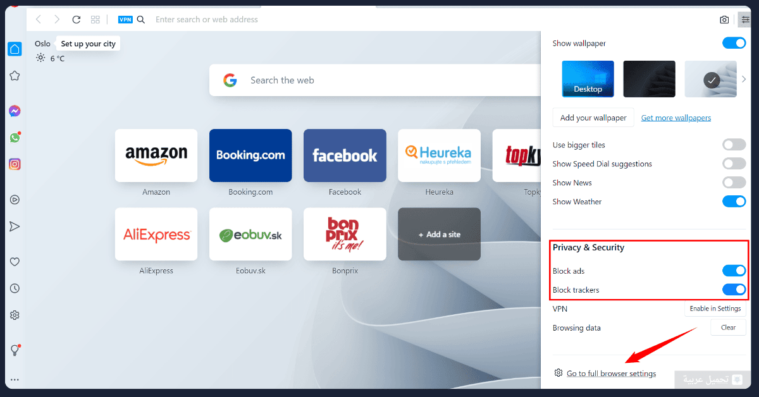Open History clock icon in sidebar
759x397 pixels.
(x=15, y=288)
